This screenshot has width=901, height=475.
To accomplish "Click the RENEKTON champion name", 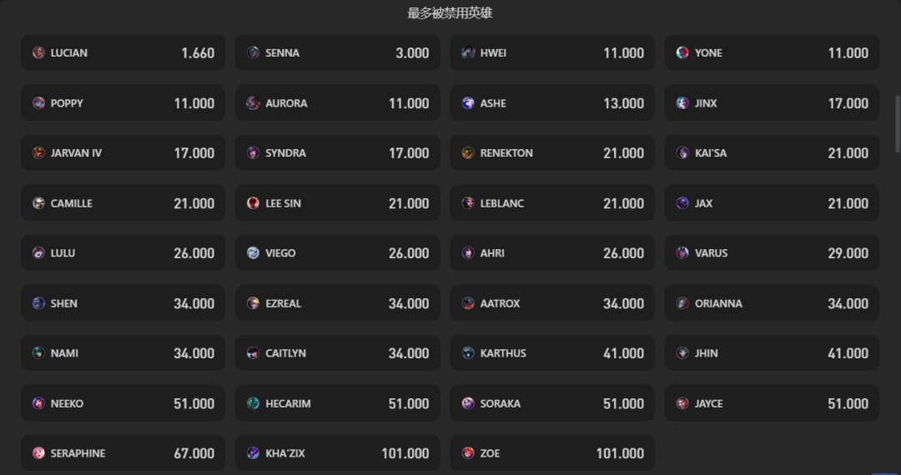I will click(506, 153).
